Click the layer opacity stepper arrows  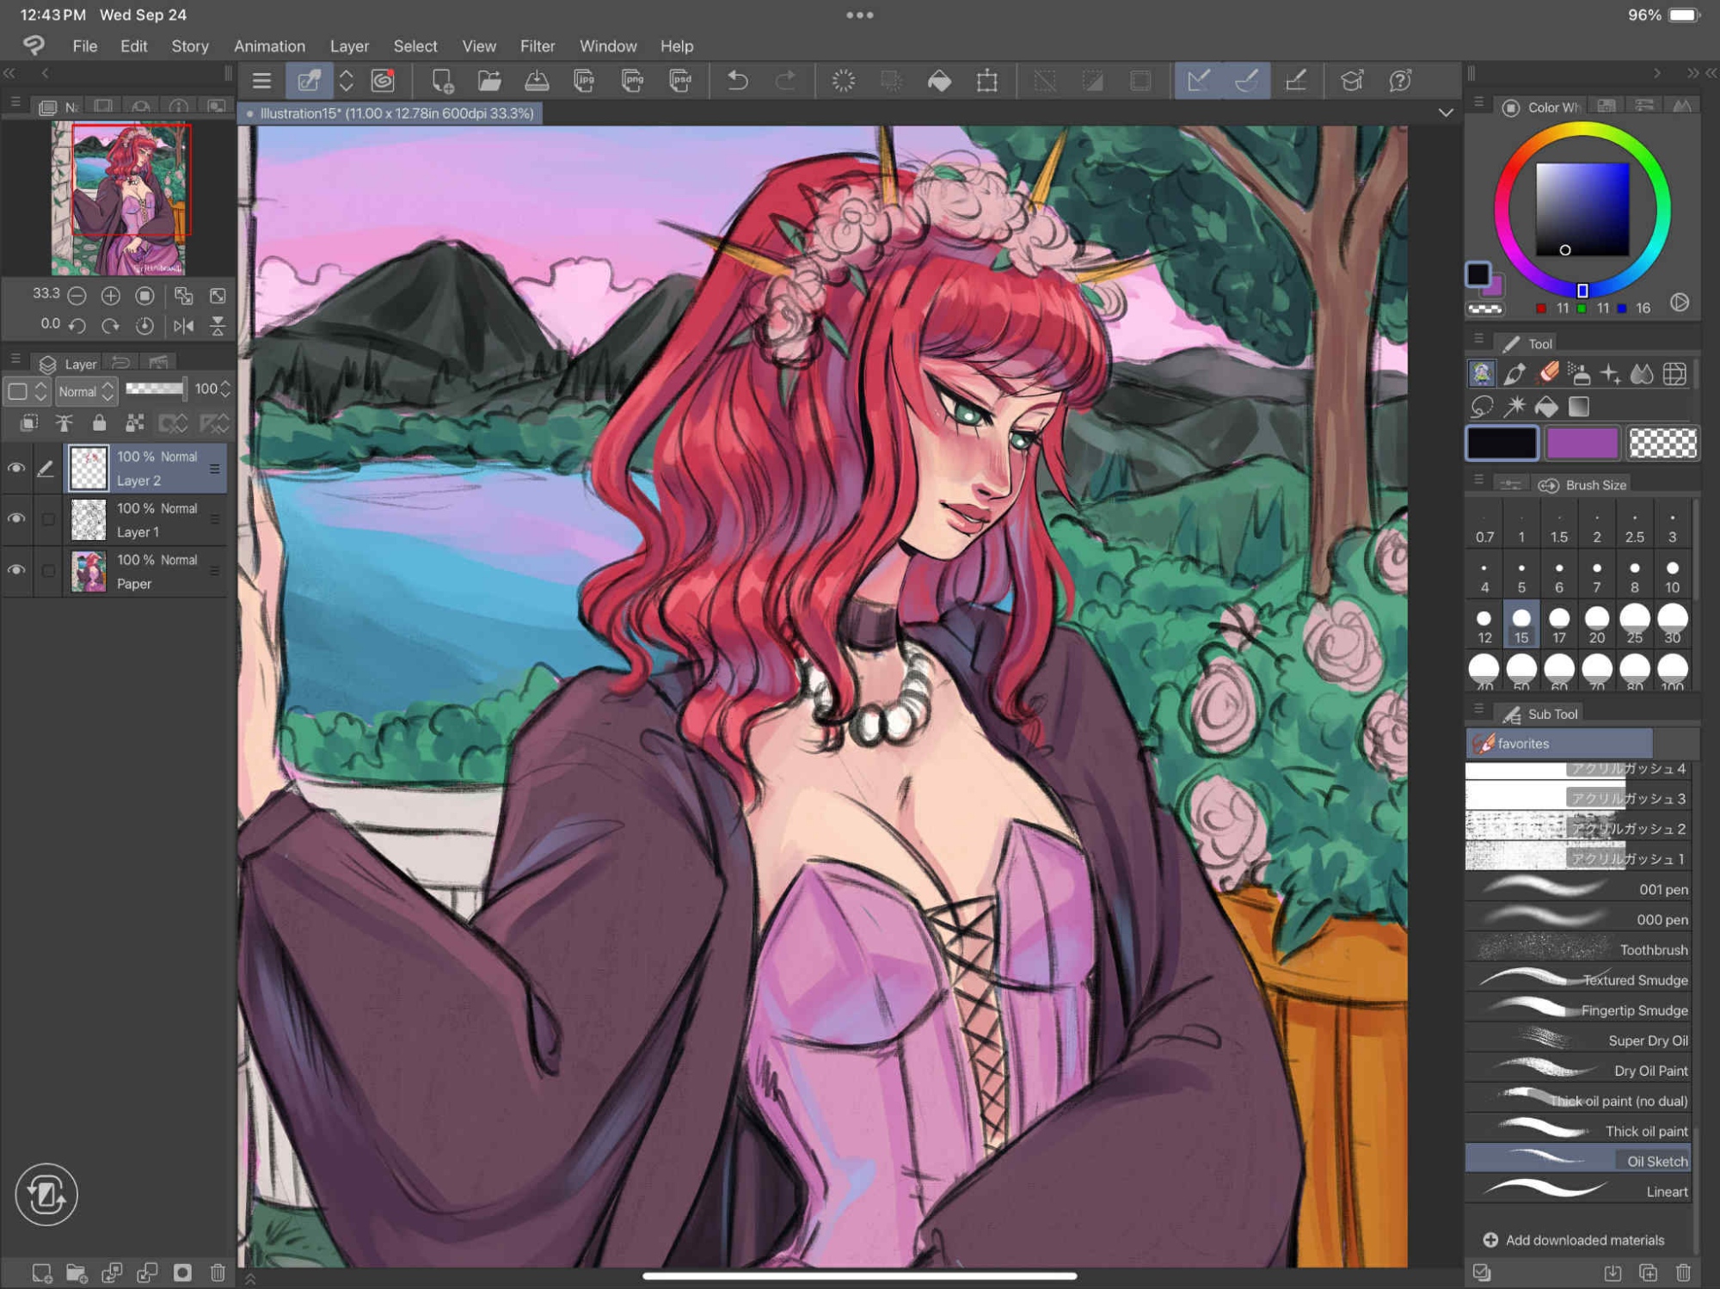point(225,390)
